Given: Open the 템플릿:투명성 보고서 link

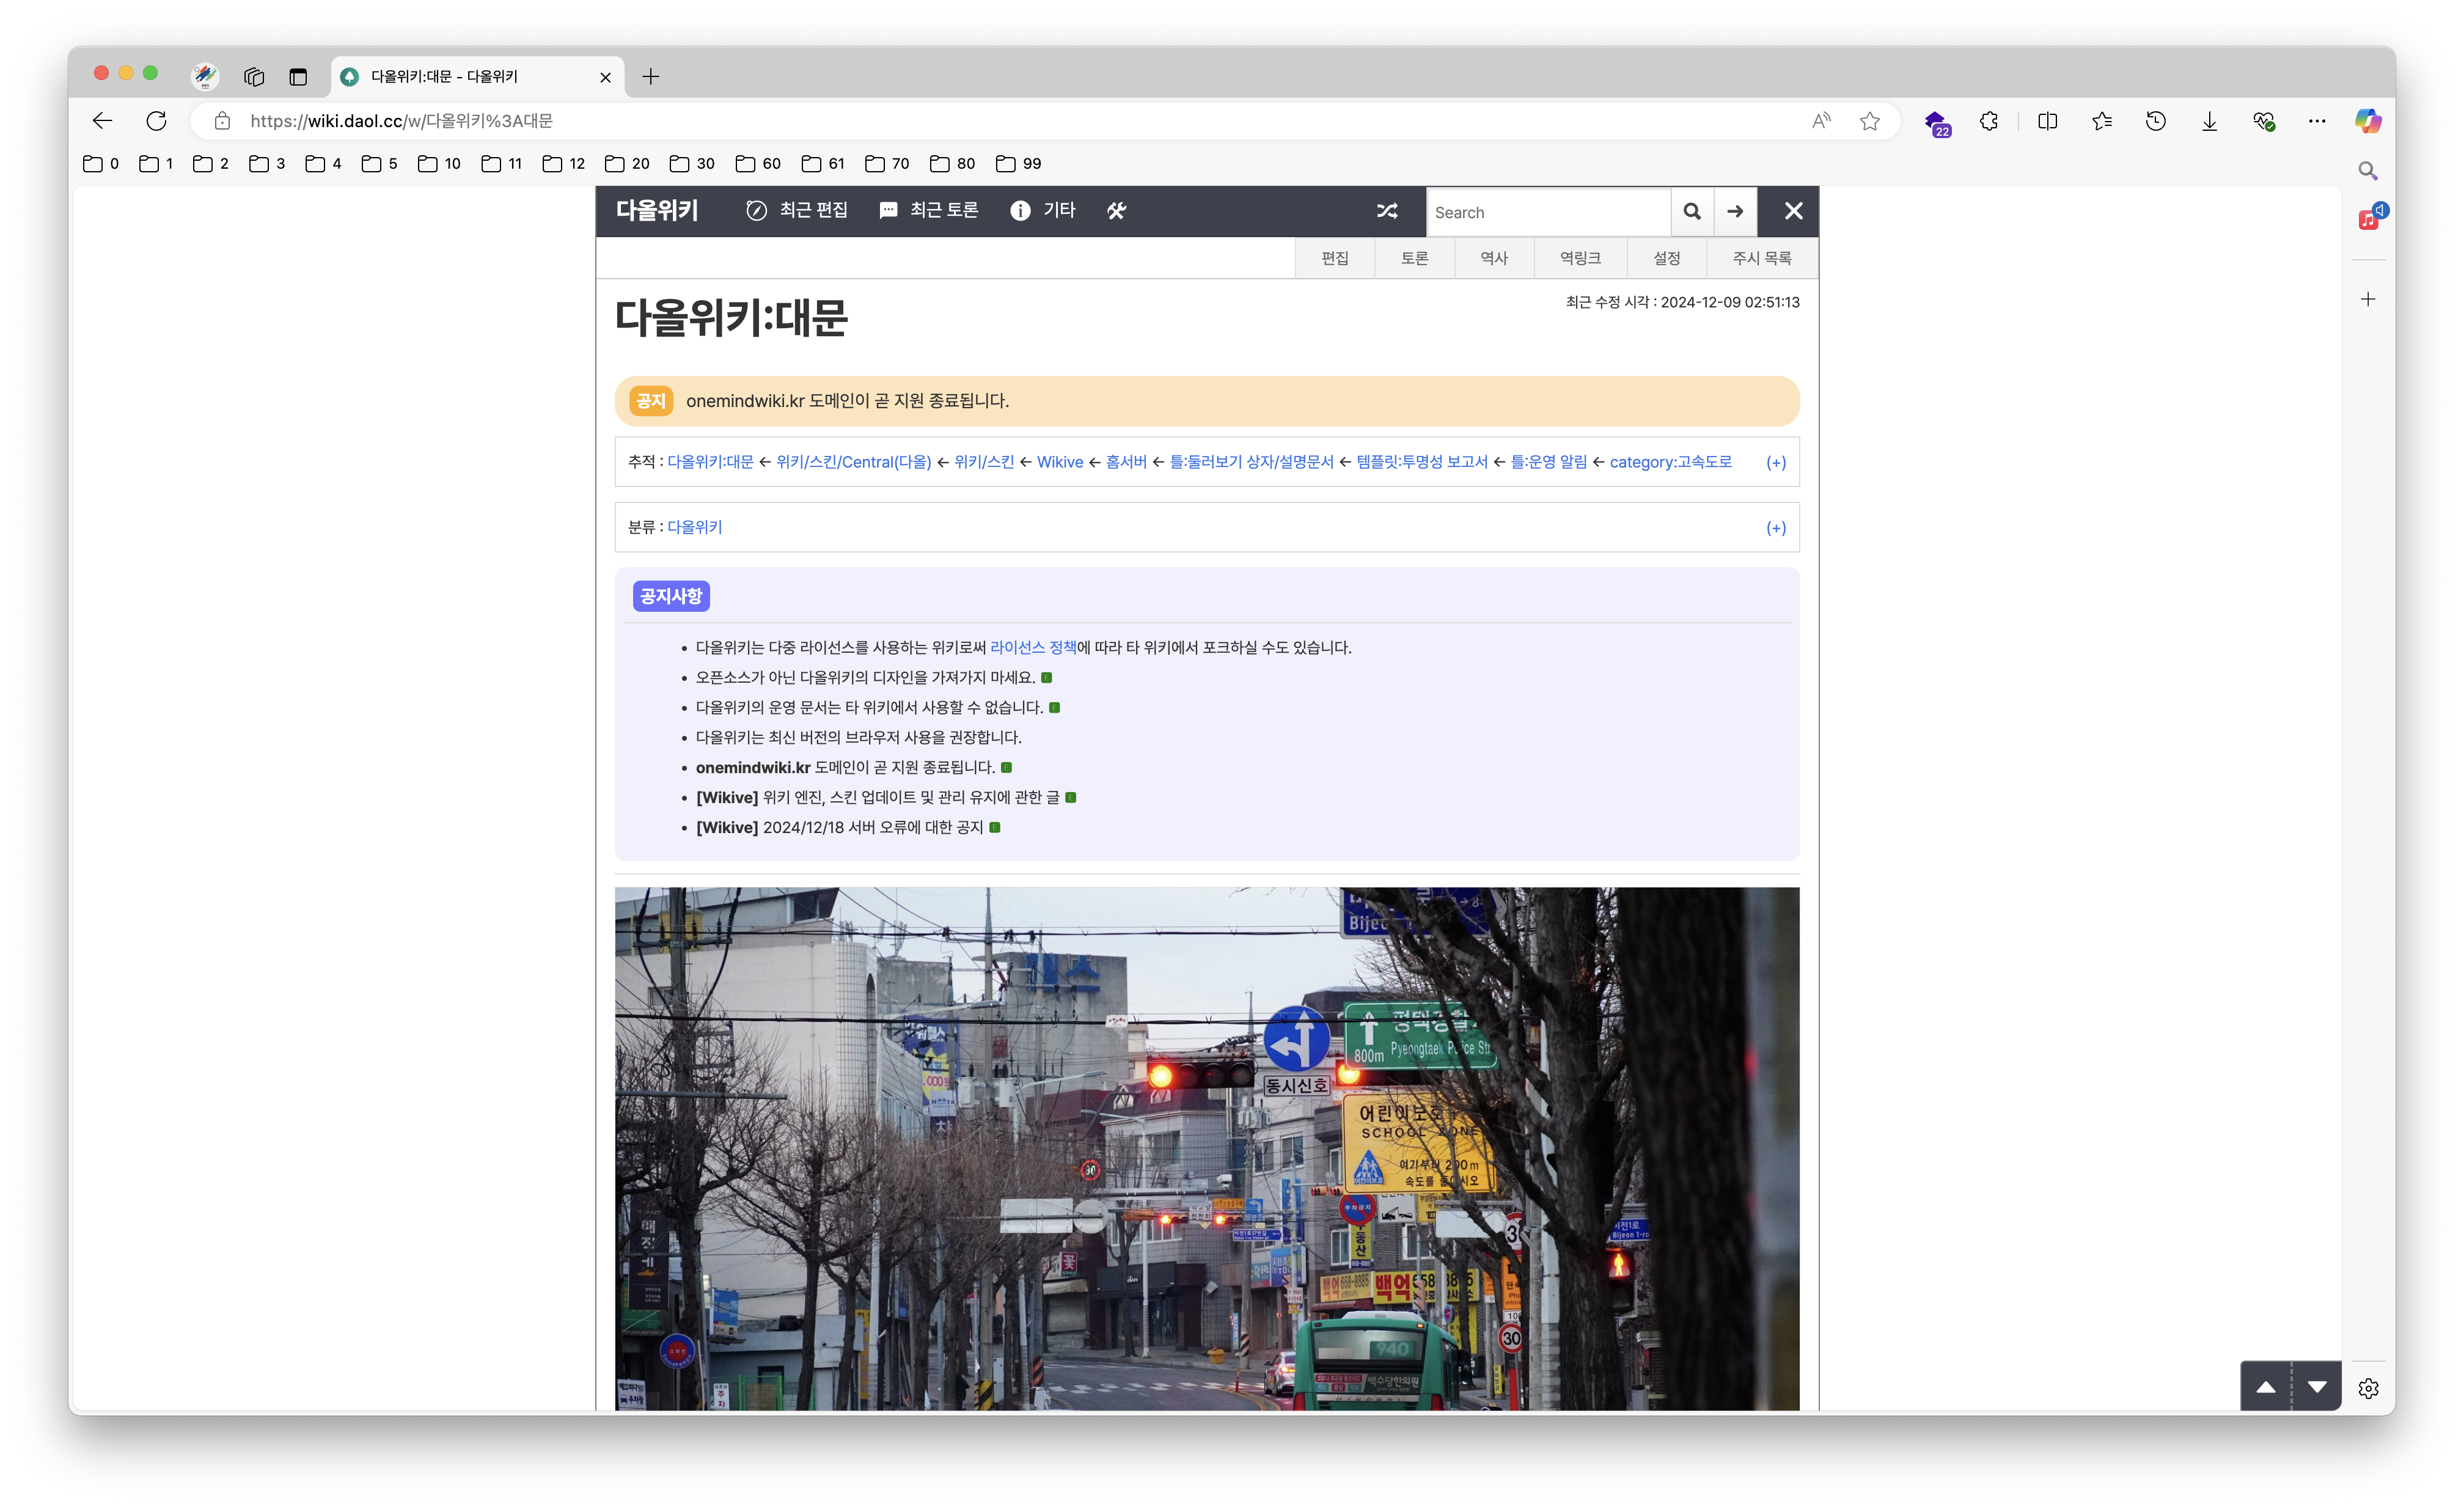Looking at the screenshot, I should (x=1422, y=462).
